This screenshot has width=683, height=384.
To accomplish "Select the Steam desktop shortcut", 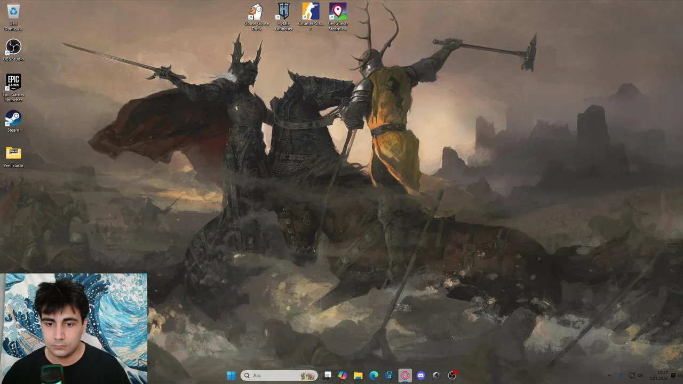I will (x=13, y=121).
